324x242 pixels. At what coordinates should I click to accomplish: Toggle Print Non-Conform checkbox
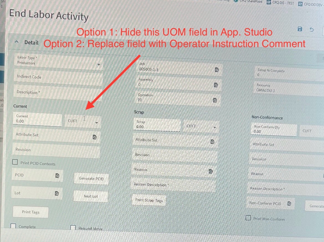tap(248, 218)
